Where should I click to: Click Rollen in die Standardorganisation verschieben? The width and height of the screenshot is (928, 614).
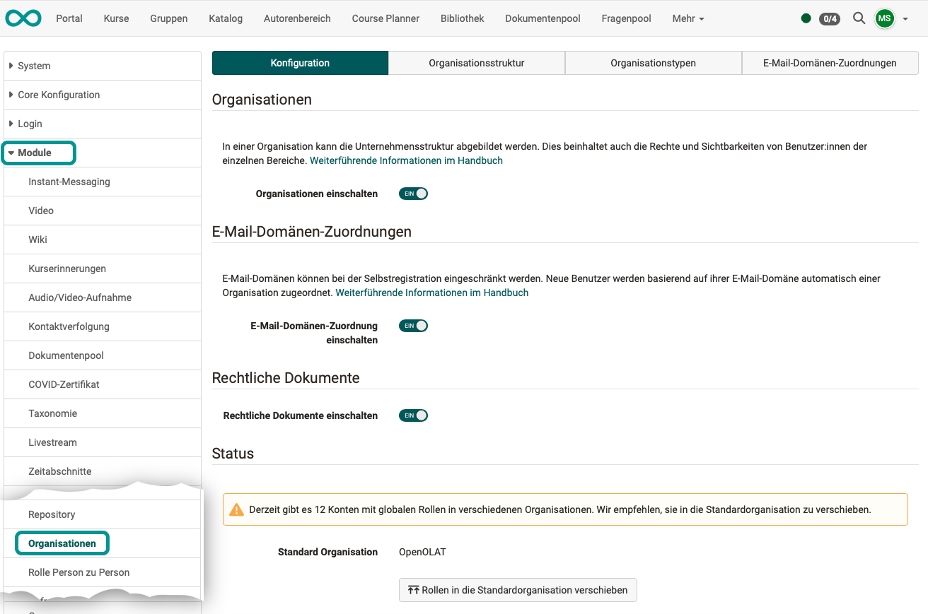518,589
